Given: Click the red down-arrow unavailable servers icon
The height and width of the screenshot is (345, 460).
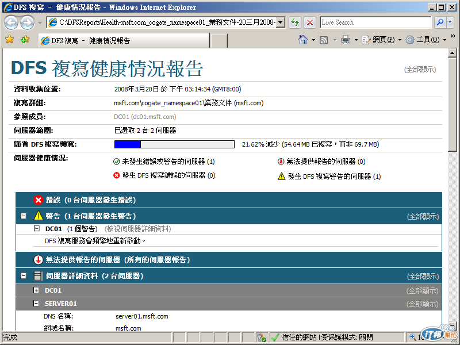Looking at the screenshot, I should coord(281,162).
